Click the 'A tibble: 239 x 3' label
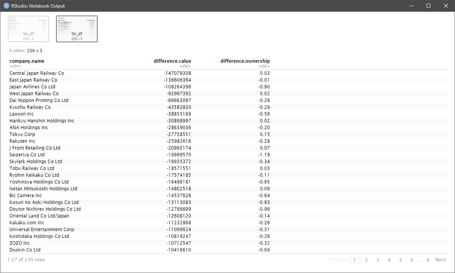This screenshot has width=455, height=273. (26, 50)
